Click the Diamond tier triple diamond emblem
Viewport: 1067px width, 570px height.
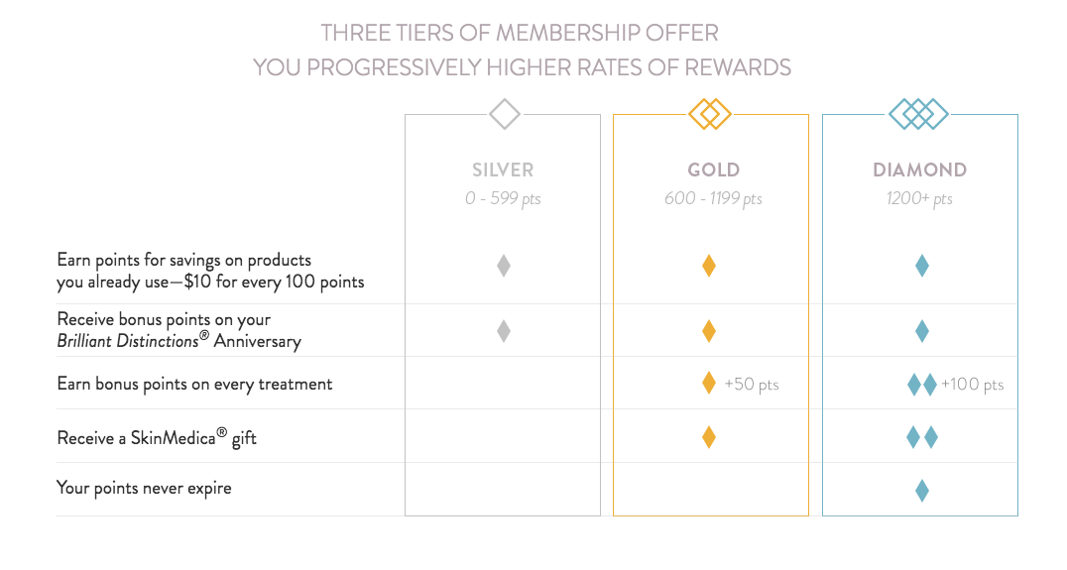(918, 114)
